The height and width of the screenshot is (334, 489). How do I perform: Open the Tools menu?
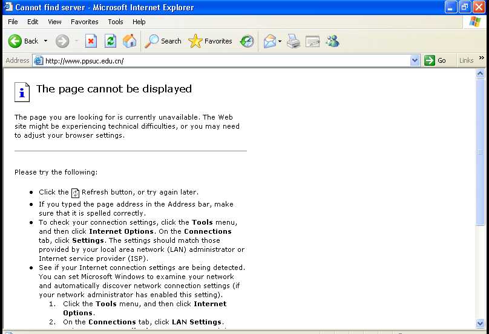[x=116, y=22]
